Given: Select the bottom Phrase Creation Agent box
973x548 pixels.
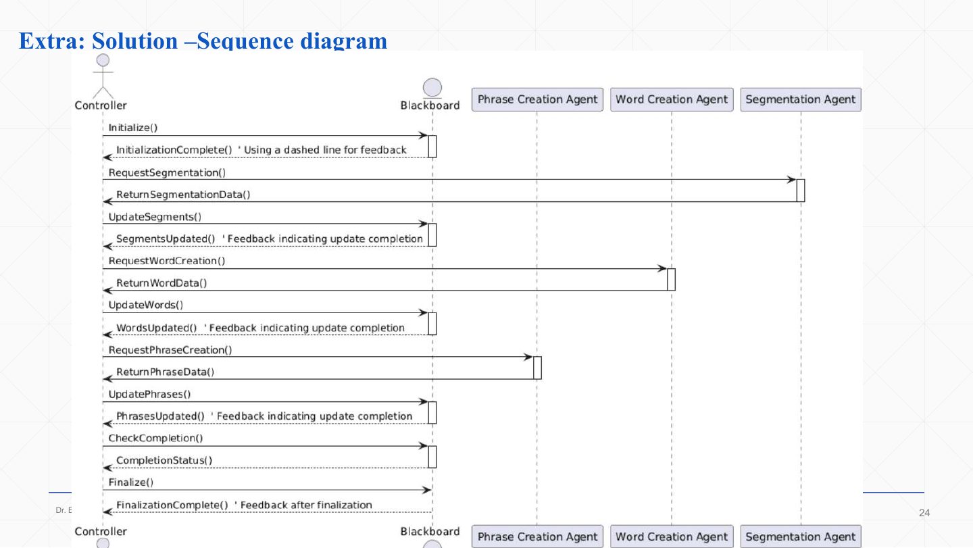Looking at the screenshot, I should (x=537, y=537).
